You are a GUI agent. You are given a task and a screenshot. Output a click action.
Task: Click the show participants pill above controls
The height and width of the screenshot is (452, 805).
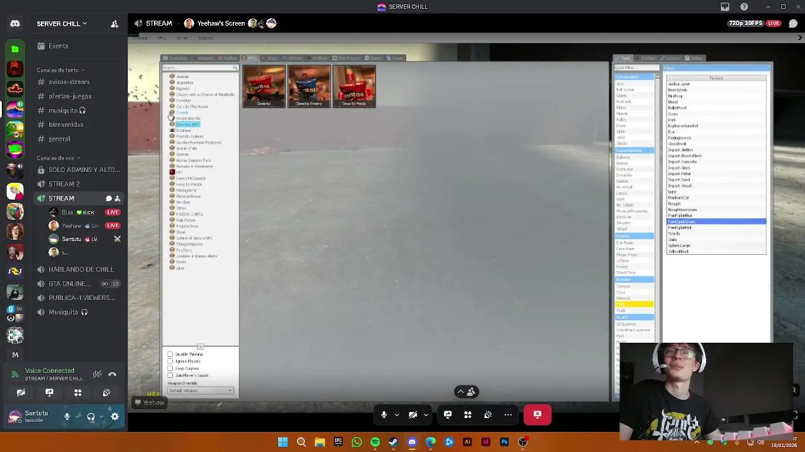click(466, 392)
